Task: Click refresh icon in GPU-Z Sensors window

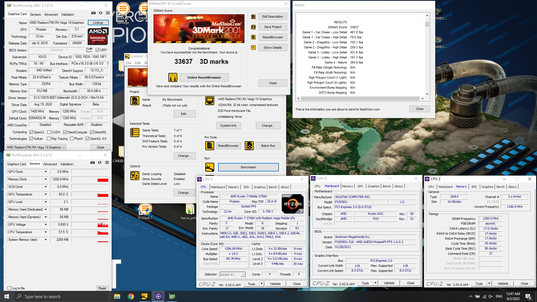Action: 100,162
